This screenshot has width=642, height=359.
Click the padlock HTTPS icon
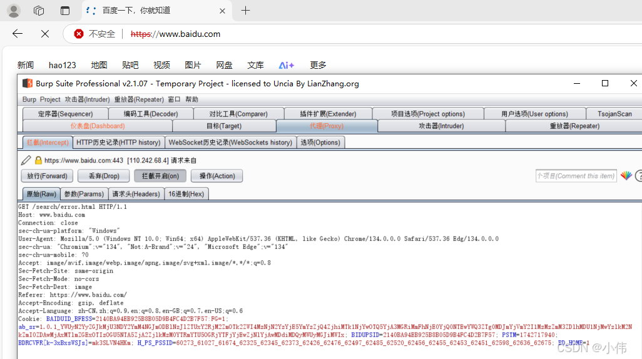pos(38,160)
